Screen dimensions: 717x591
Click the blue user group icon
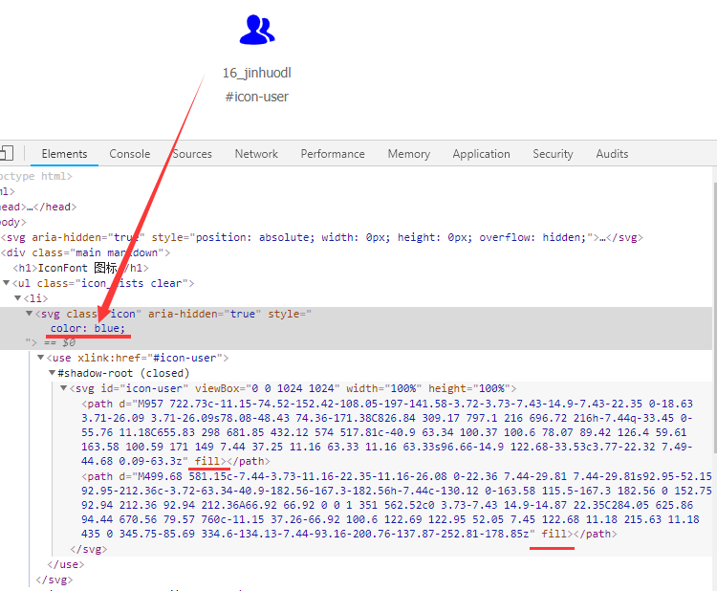(257, 30)
